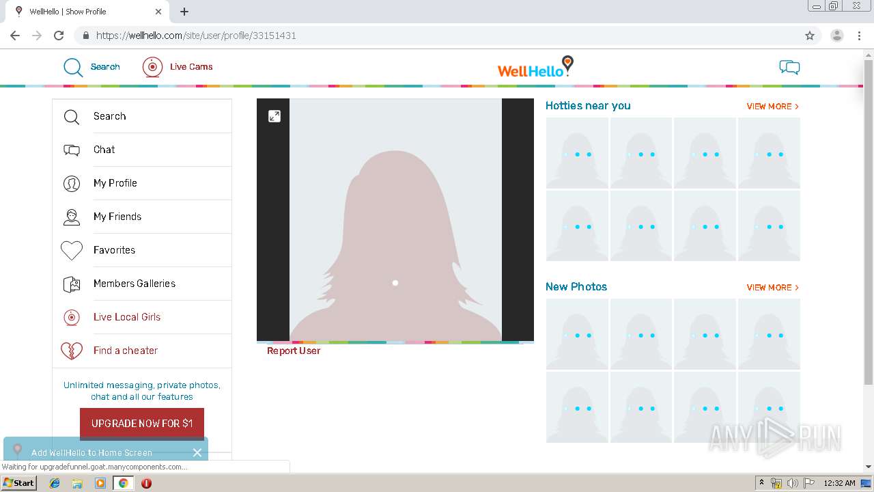Image resolution: width=874 pixels, height=492 pixels.
Task: Click Report User link
Action: [x=294, y=351]
